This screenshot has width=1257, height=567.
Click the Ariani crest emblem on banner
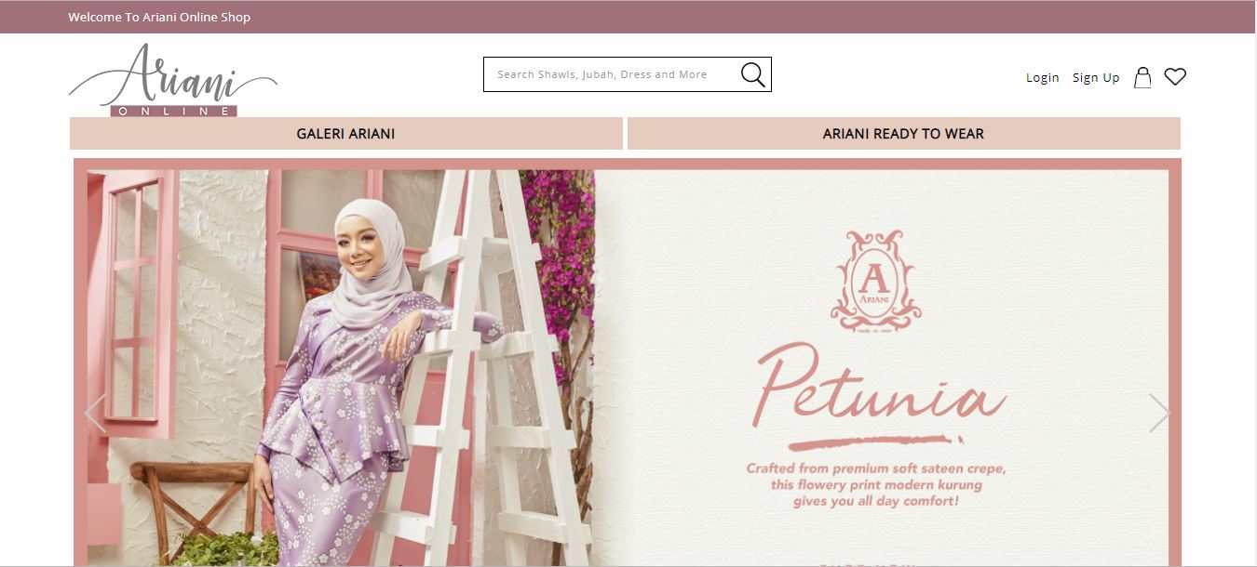[875, 282]
